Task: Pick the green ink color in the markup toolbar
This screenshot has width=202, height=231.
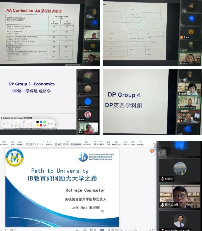Action: click(44, 122)
